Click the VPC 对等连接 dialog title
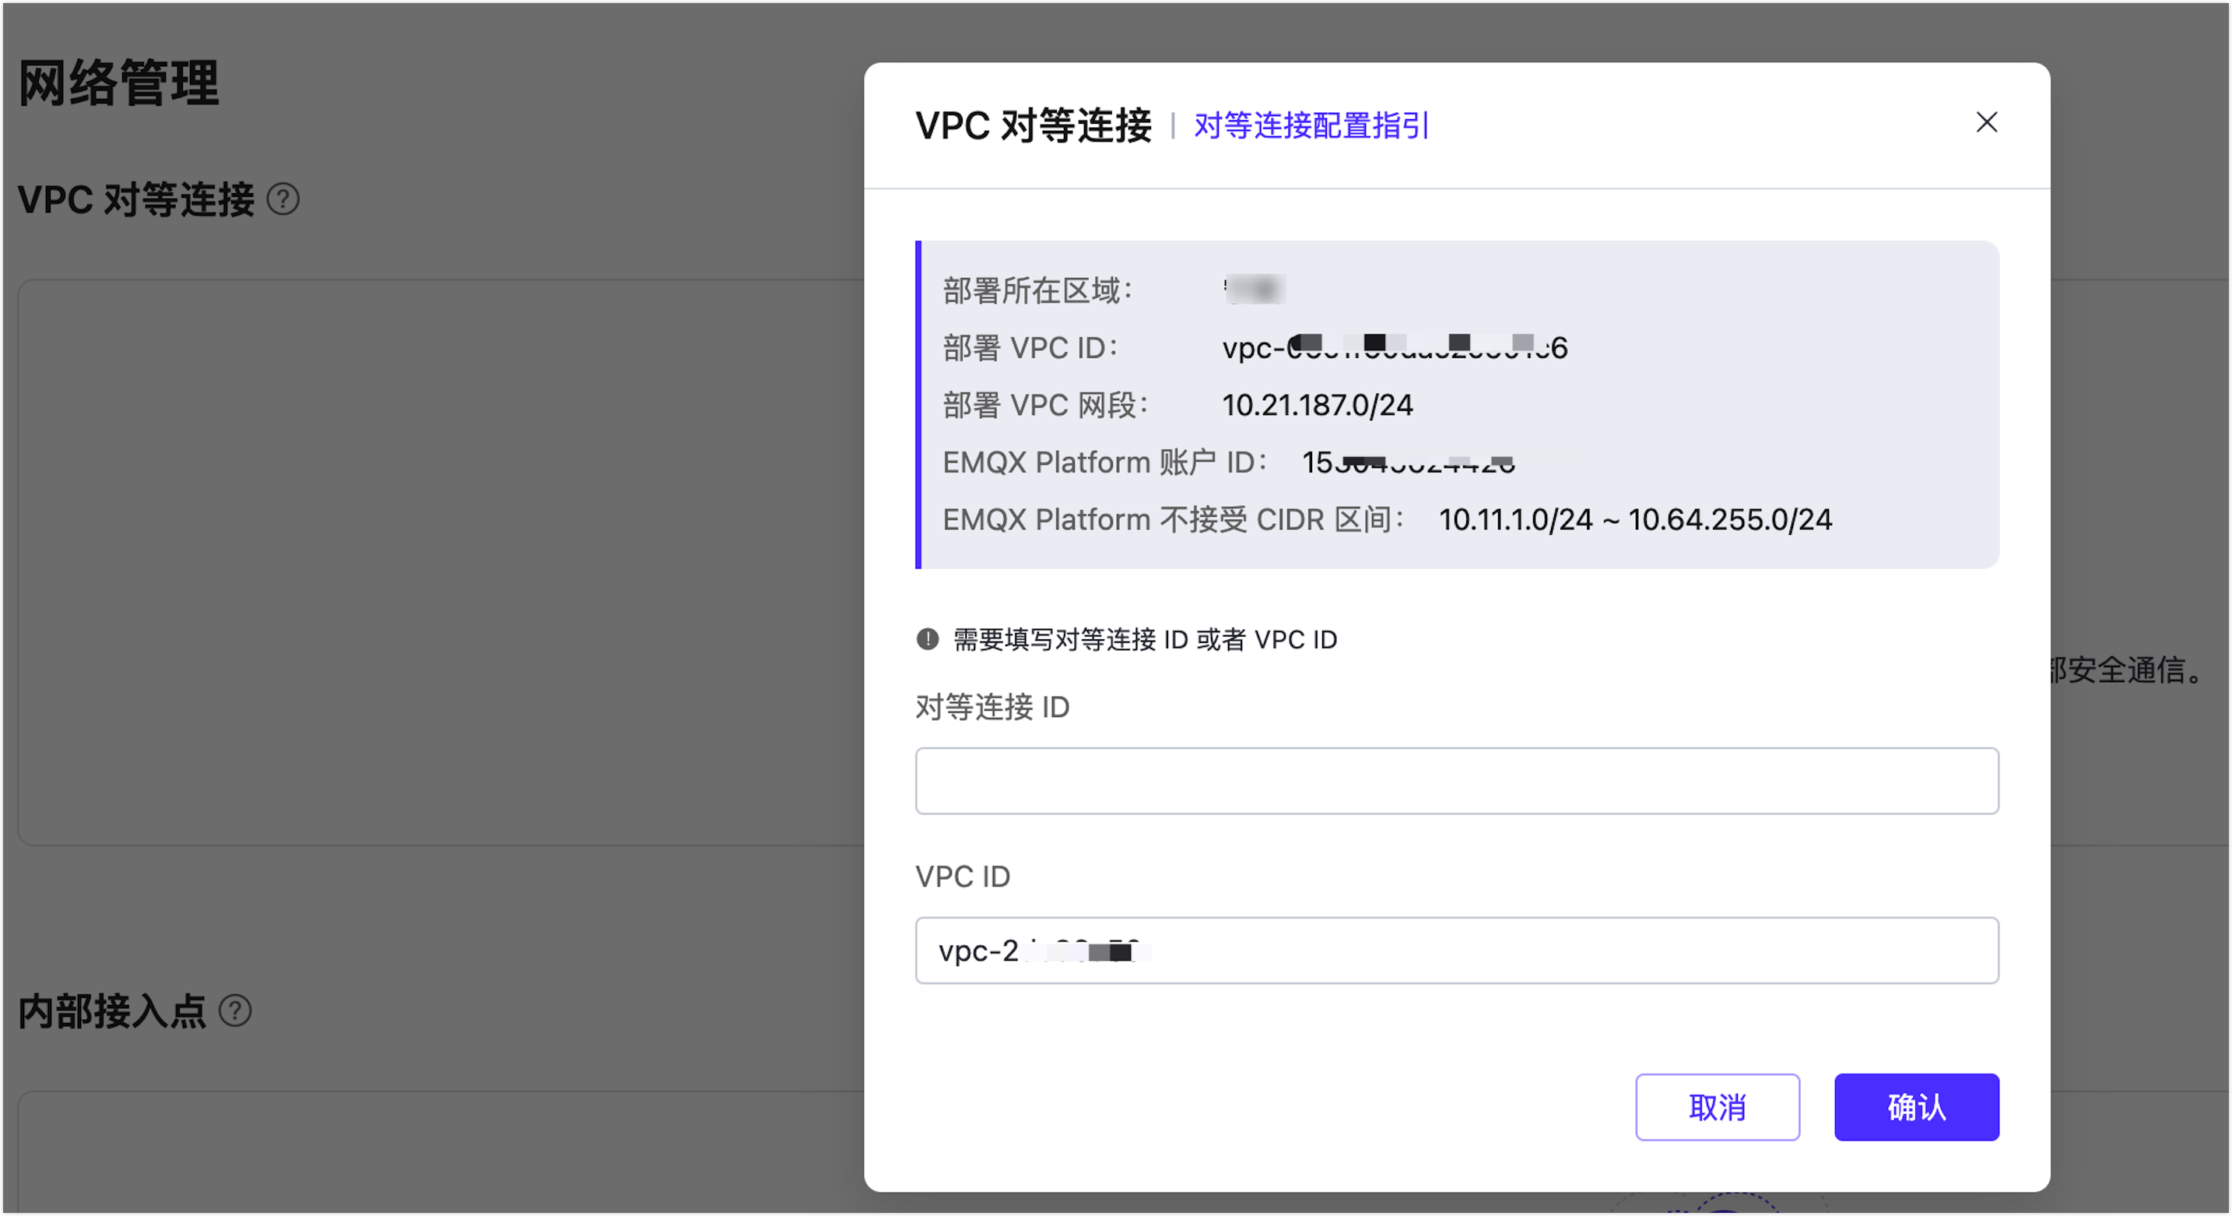The width and height of the screenshot is (2232, 1216). pyautogui.click(x=1033, y=125)
